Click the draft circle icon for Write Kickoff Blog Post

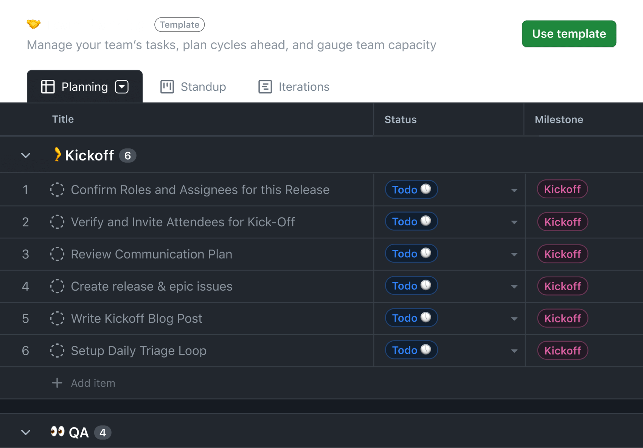point(57,318)
